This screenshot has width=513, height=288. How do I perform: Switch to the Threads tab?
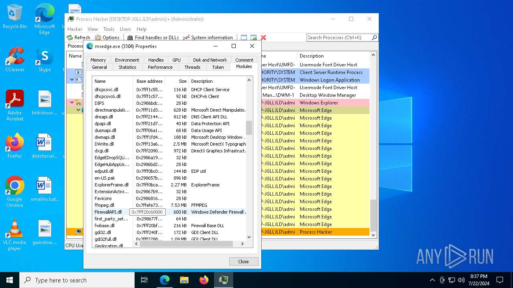(192, 67)
